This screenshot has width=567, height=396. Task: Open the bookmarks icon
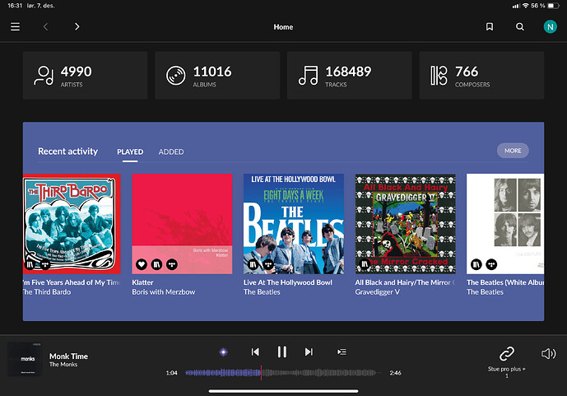click(490, 27)
